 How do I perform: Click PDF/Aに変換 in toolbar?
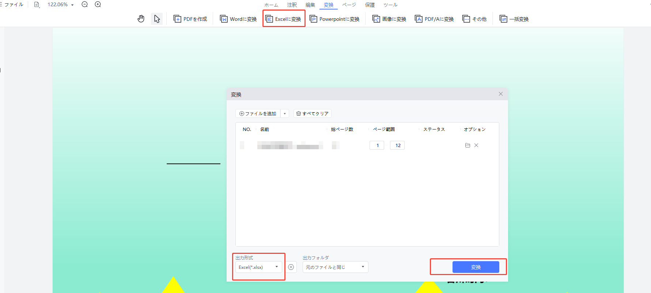click(434, 19)
